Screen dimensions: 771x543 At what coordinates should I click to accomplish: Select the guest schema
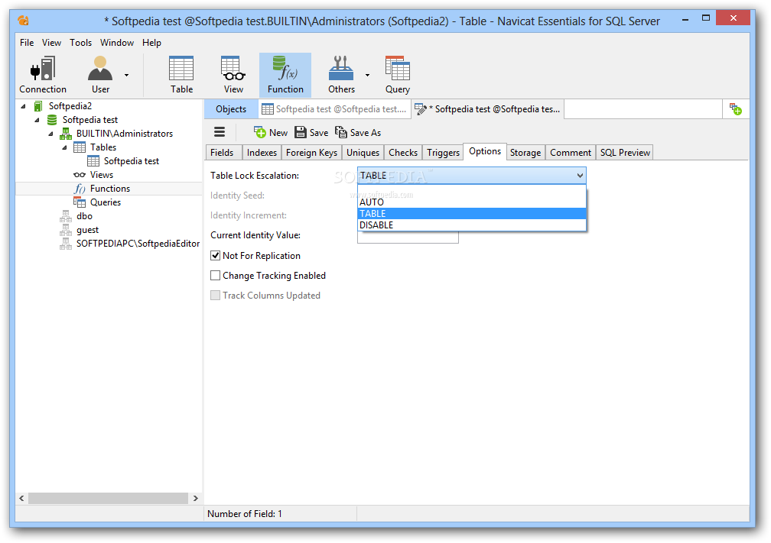tap(87, 230)
